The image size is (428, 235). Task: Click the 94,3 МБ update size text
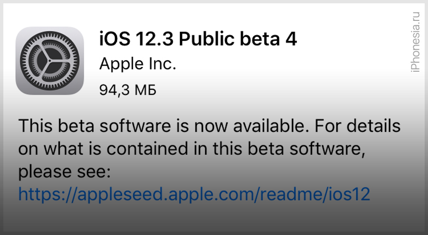128,90
